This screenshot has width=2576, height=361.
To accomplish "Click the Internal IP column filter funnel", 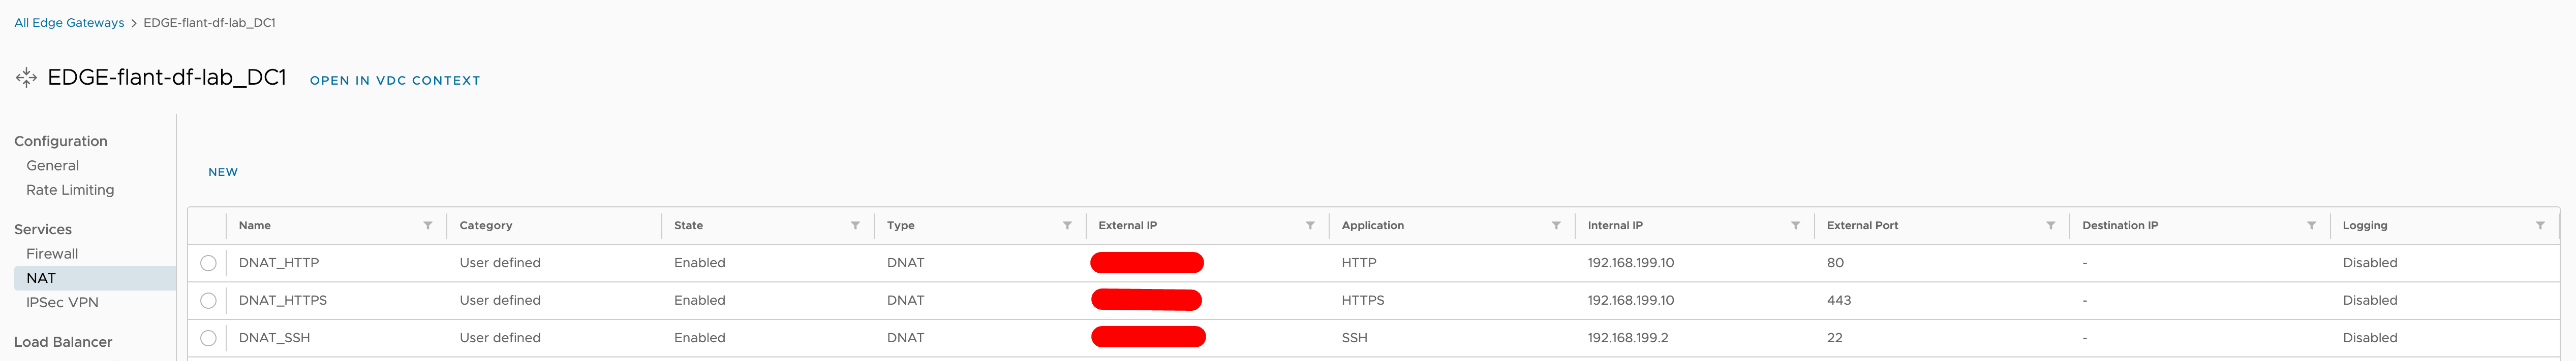I will point(1798,226).
